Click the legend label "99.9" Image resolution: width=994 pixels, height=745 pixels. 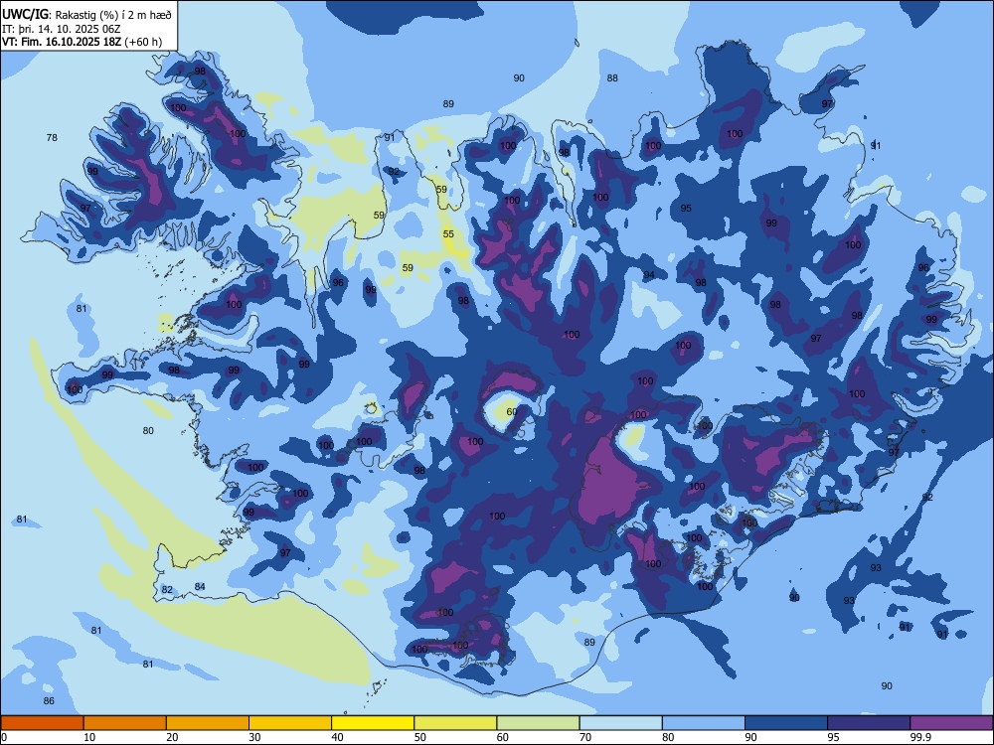click(x=921, y=737)
